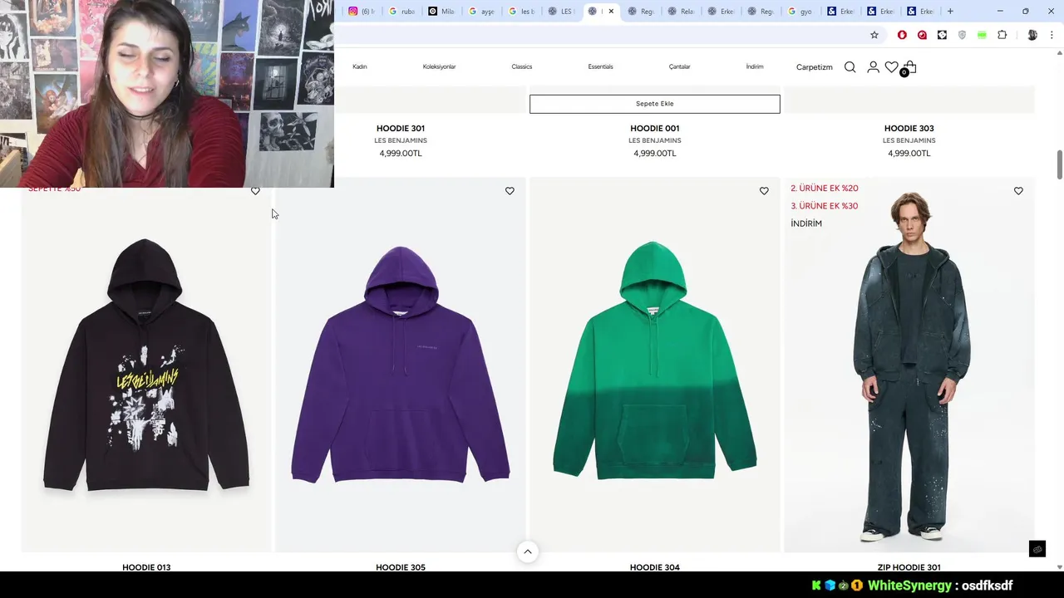Add ZIP HOODIE 301 to wishlist heart

[x=1018, y=191]
